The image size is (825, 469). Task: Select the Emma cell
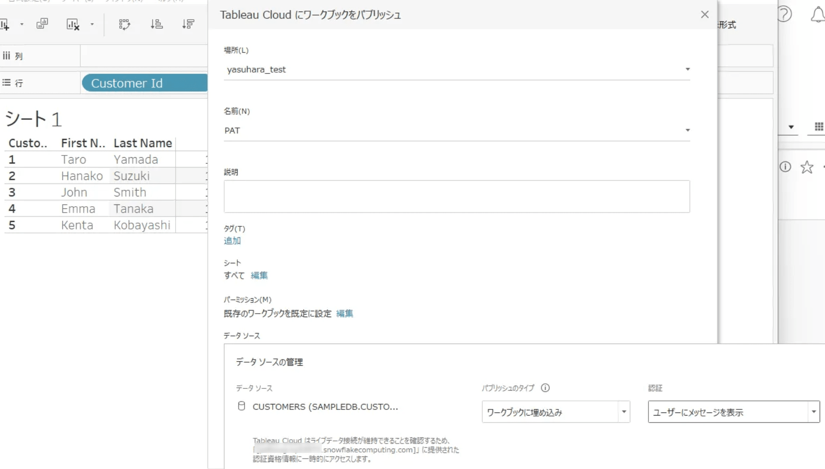[x=78, y=209]
